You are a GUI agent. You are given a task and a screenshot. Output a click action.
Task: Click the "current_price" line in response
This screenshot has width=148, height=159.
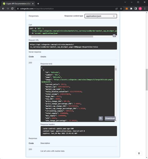[56, 84]
